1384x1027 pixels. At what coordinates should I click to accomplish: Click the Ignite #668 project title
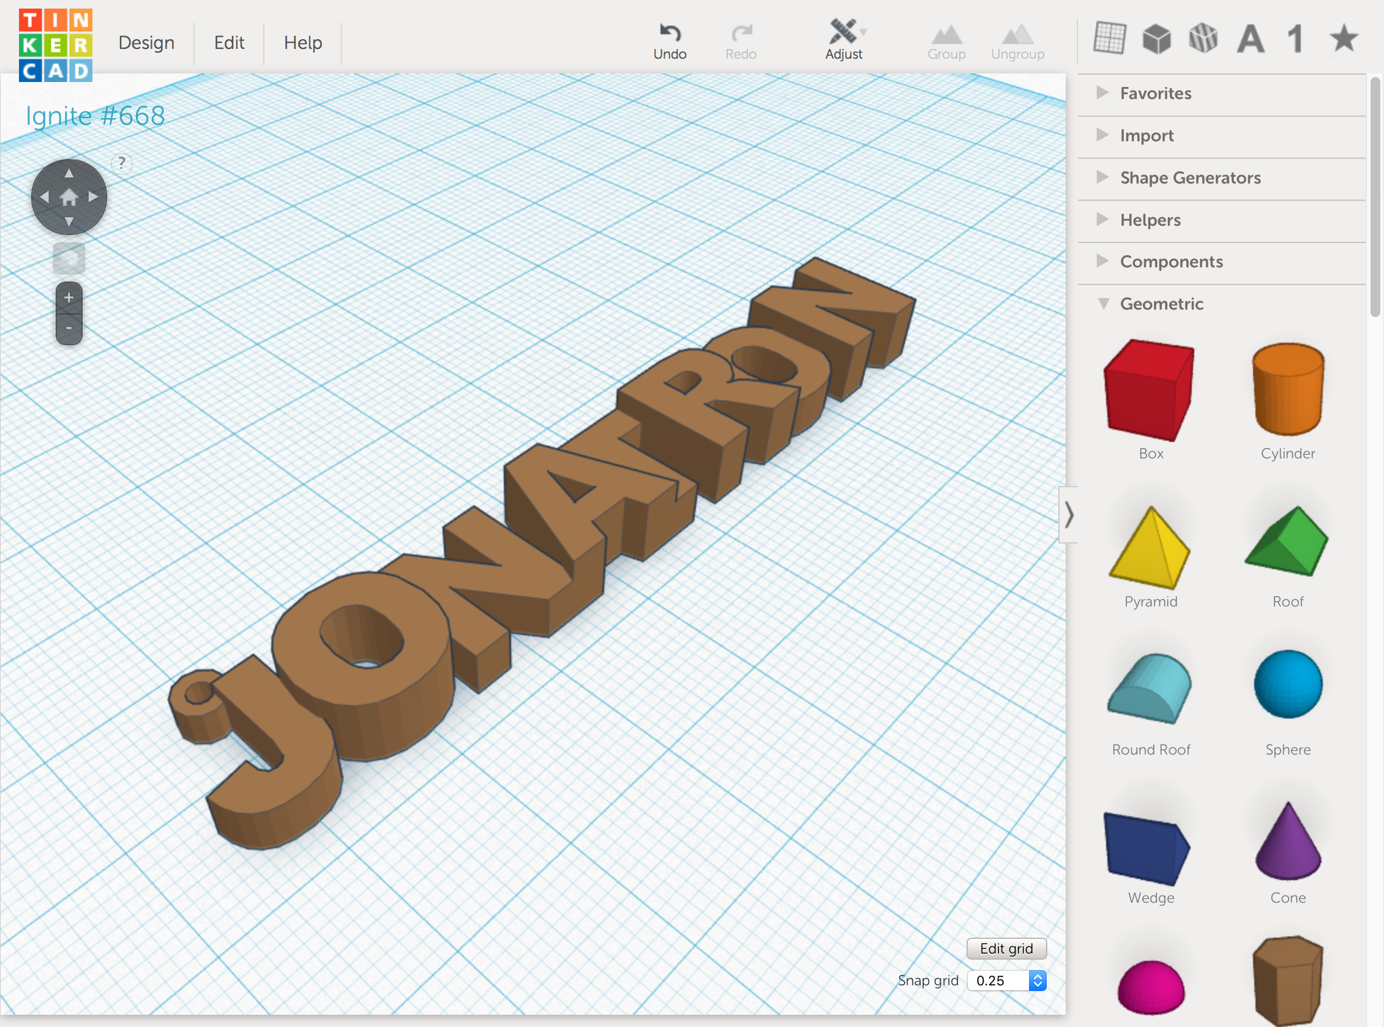95,116
